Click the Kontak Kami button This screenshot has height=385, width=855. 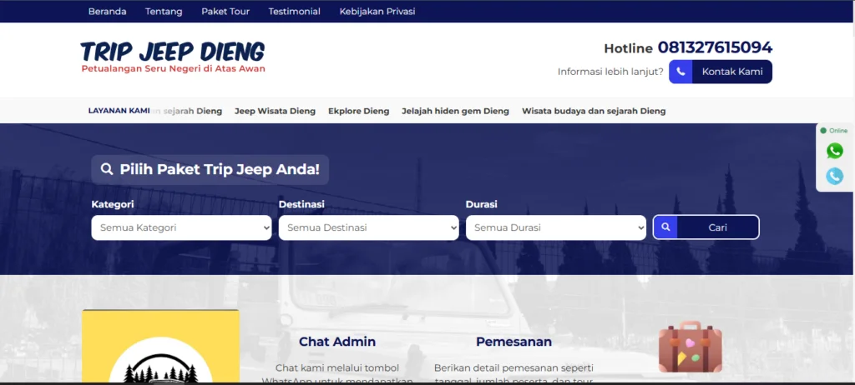[721, 72]
